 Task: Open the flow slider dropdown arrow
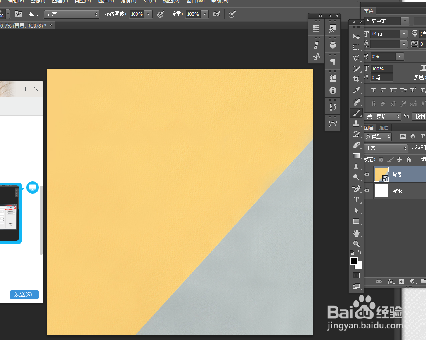[205, 14]
